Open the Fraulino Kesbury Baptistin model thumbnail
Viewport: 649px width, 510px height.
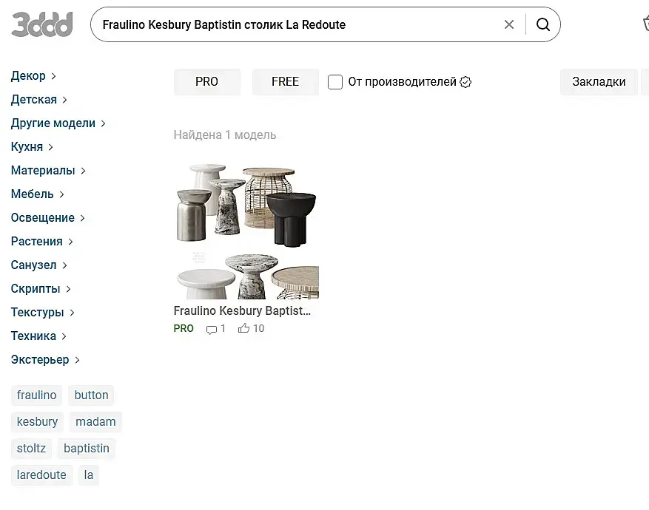246,231
